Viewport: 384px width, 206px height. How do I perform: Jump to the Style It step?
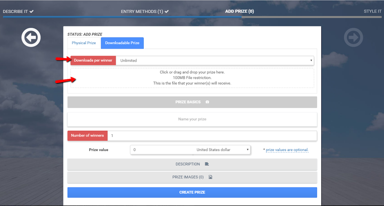tap(372, 11)
